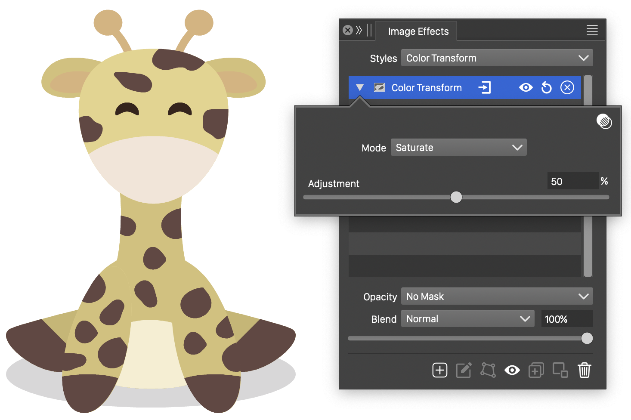The image size is (631, 420).
Task: Click the duplicate effect icon
Action: [536, 370]
